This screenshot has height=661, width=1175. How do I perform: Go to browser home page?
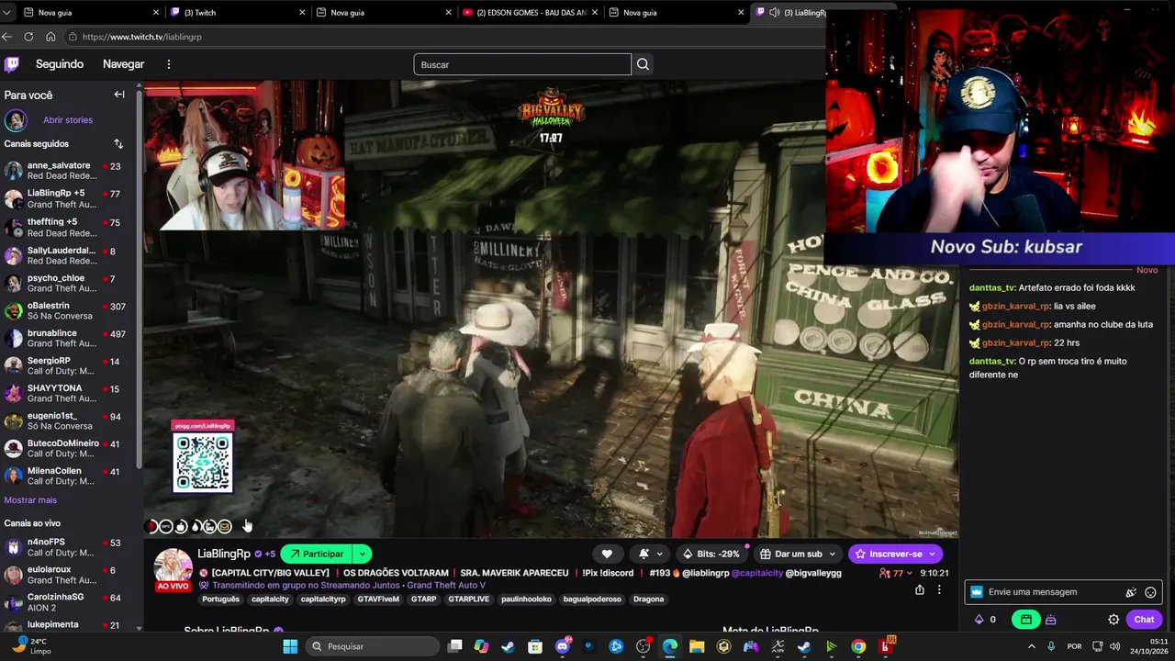[x=50, y=37]
